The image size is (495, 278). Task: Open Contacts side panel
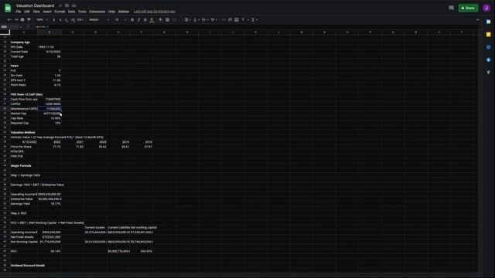click(x=488, y=59)
